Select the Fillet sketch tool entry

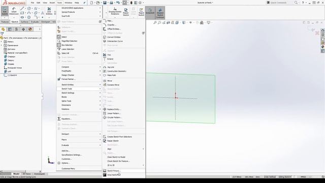tap(124, 21)
